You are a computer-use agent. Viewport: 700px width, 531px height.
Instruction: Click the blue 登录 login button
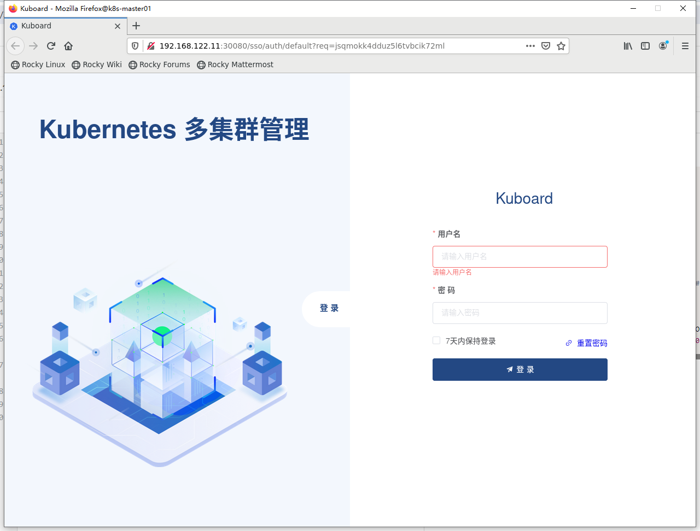click(x=520, y=370)
